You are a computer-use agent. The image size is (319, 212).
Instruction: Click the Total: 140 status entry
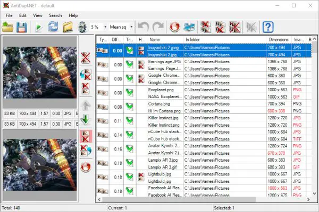[x=11, y=208]
